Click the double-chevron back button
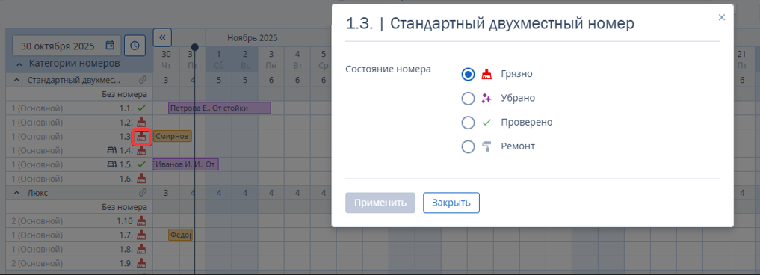This screenshot has width=760, height=275. click(162, 37)
